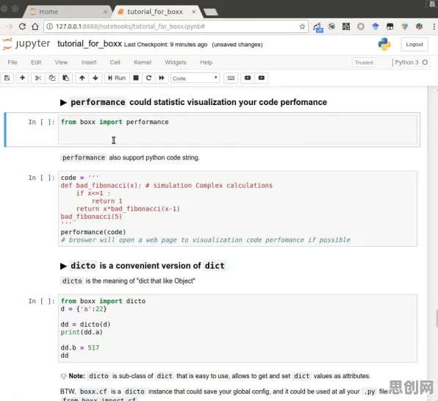This screenshot has height=401, width=438.
Task: Collapse the dicto section heading triangle
Action: (x=63, y=266)
